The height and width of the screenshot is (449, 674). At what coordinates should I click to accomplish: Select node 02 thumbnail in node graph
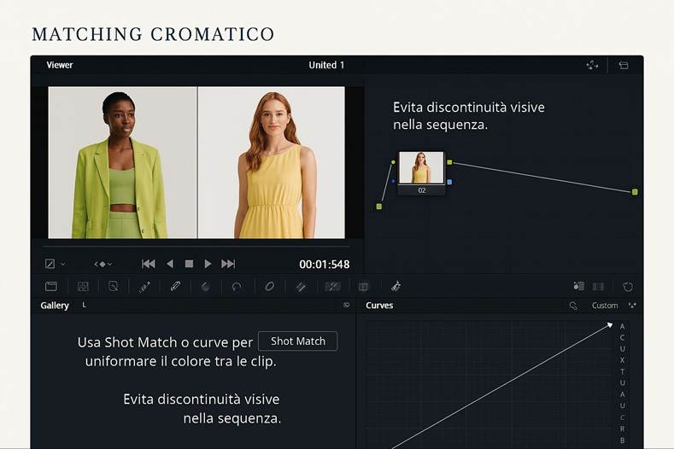pos(421,168)
